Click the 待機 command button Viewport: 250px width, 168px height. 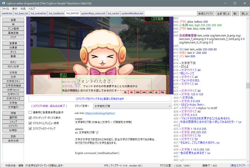pos(13,113)
